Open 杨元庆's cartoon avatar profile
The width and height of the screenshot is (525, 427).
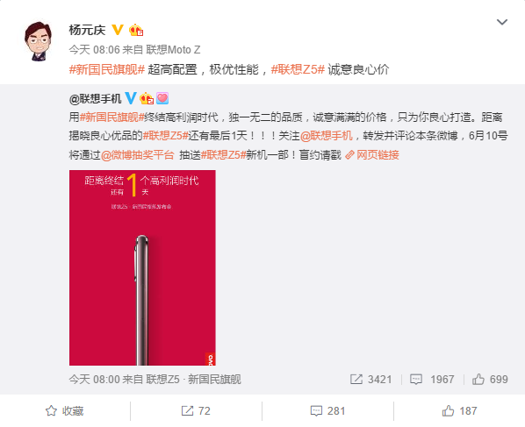[39, 41]
